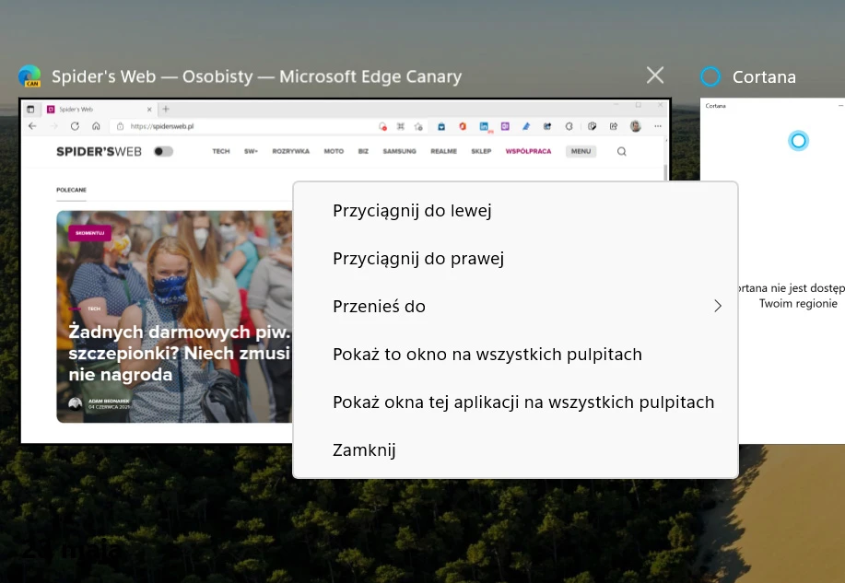
Task: Open Collections icon in Edge toolbar
Action: coord(593,126)
